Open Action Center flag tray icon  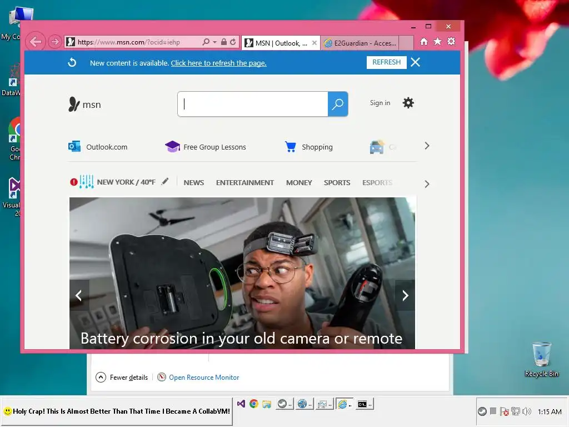tap(505, 411)
